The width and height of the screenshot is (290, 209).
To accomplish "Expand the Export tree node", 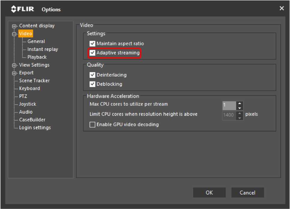I will (14, 73).
